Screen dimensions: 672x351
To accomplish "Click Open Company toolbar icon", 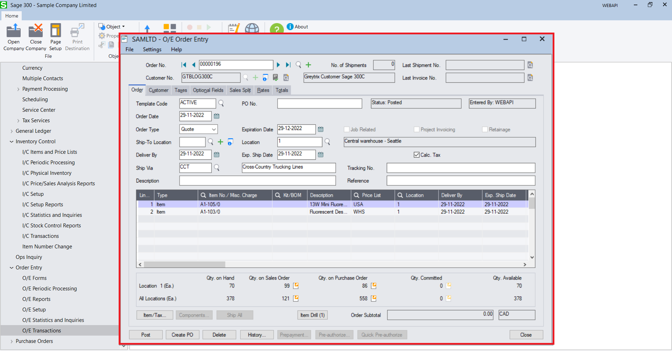I will (14, 37).
